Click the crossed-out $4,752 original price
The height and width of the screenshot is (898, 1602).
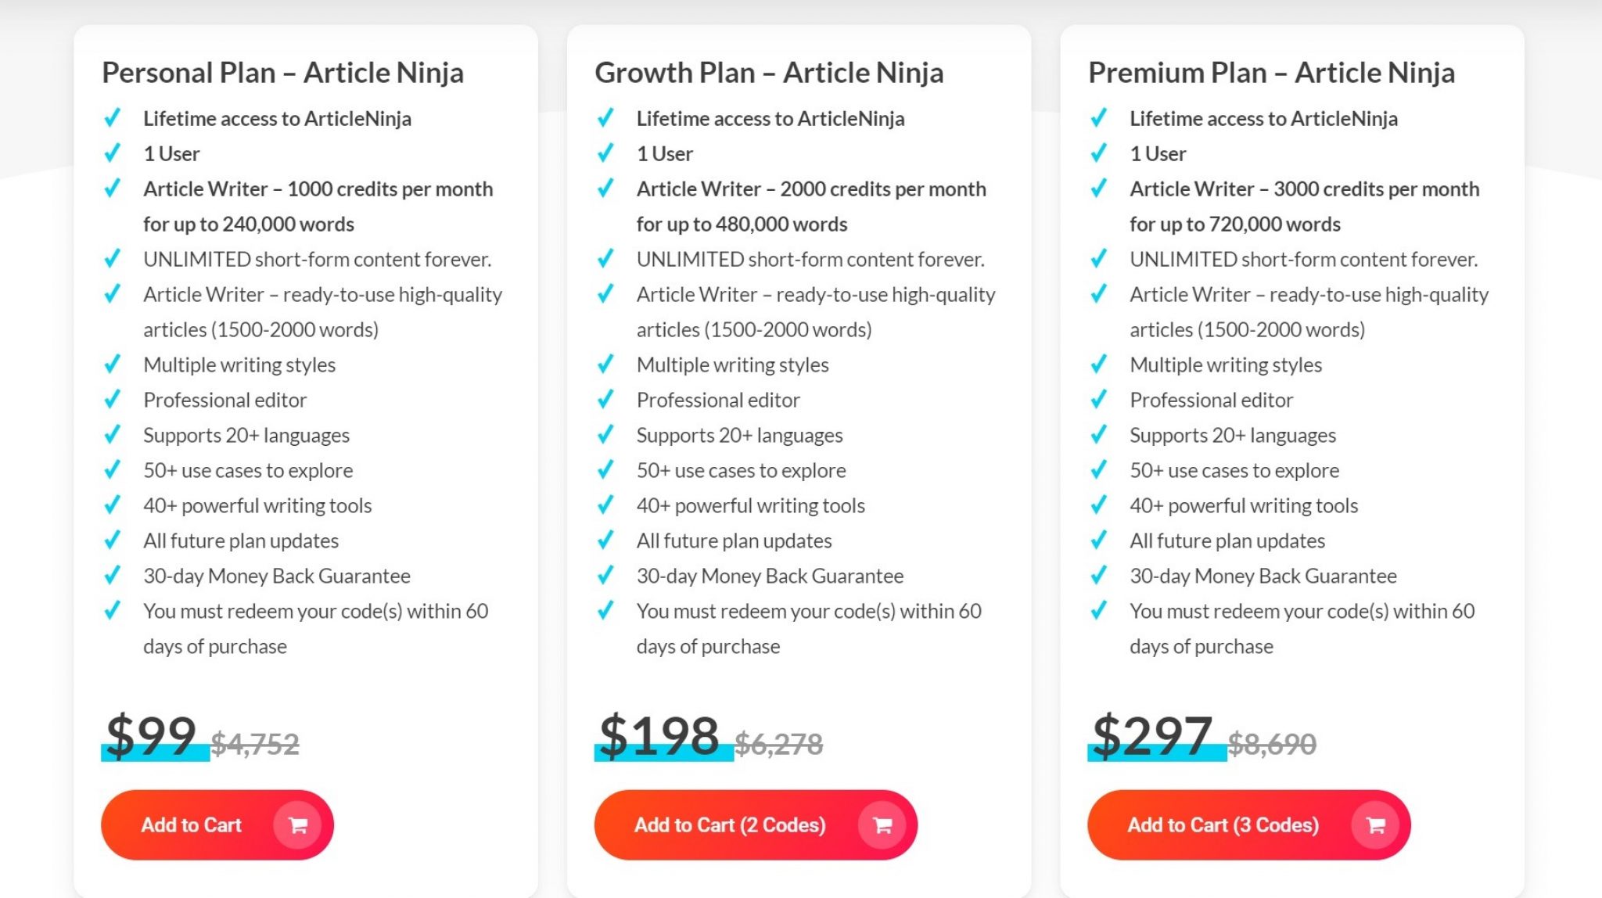255,744
